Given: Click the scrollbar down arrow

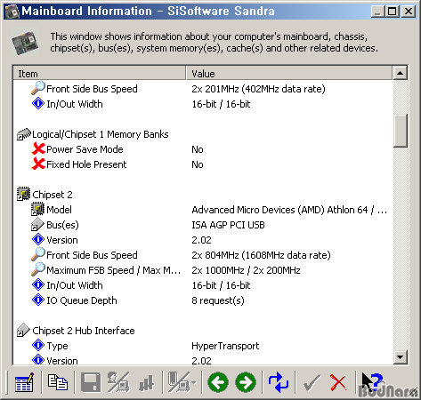Looking at the screenshot, I should pyautogui.click(x=401, y=357).
